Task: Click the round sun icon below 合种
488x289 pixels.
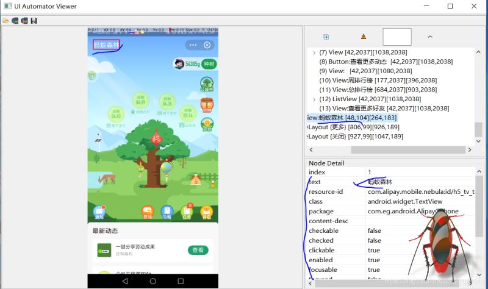Action: tap(207, 124)
